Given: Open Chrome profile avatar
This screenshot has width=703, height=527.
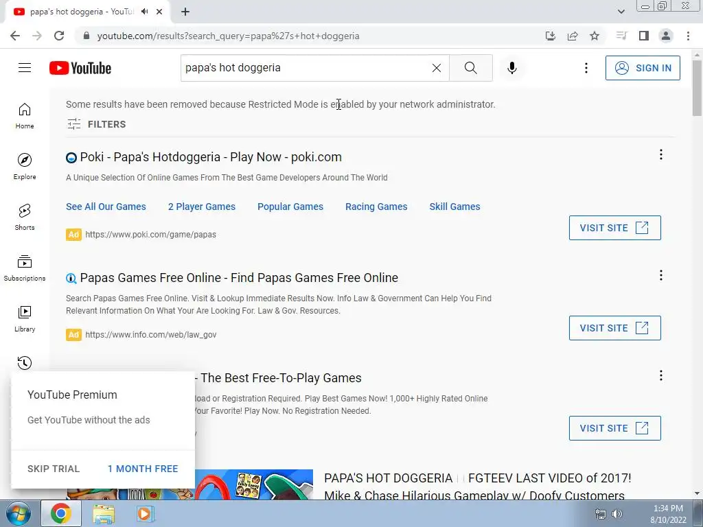Looking at the screenshot, I should [666, 36].
